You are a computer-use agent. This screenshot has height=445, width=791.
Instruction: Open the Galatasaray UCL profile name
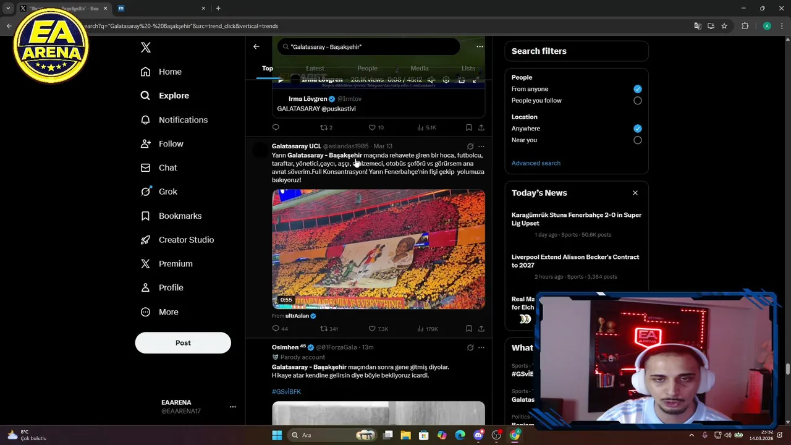pyautogui.click(x=296, y=146)
